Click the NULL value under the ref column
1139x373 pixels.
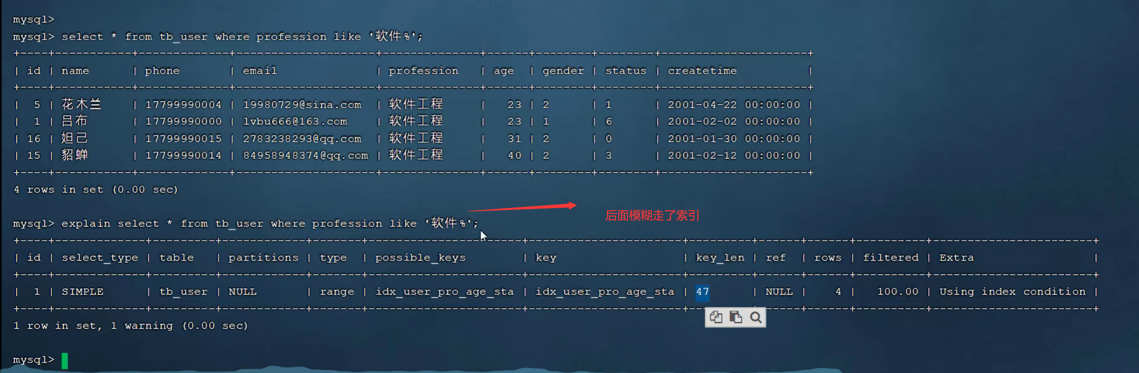point(779,292)
